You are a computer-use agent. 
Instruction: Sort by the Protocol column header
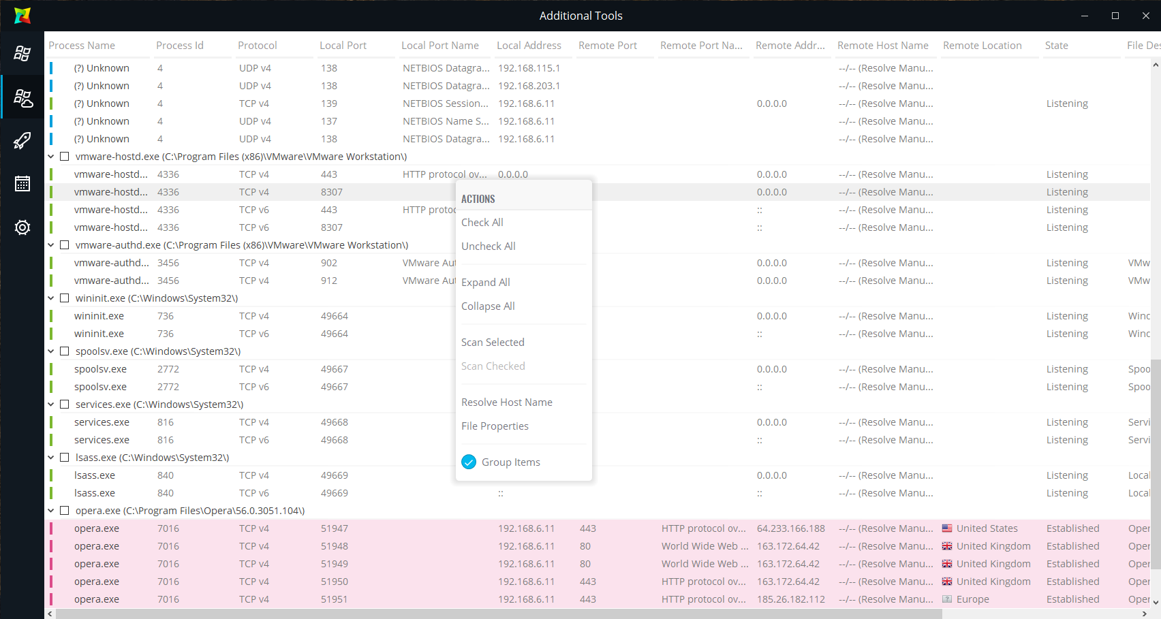(x=258, y=46)
